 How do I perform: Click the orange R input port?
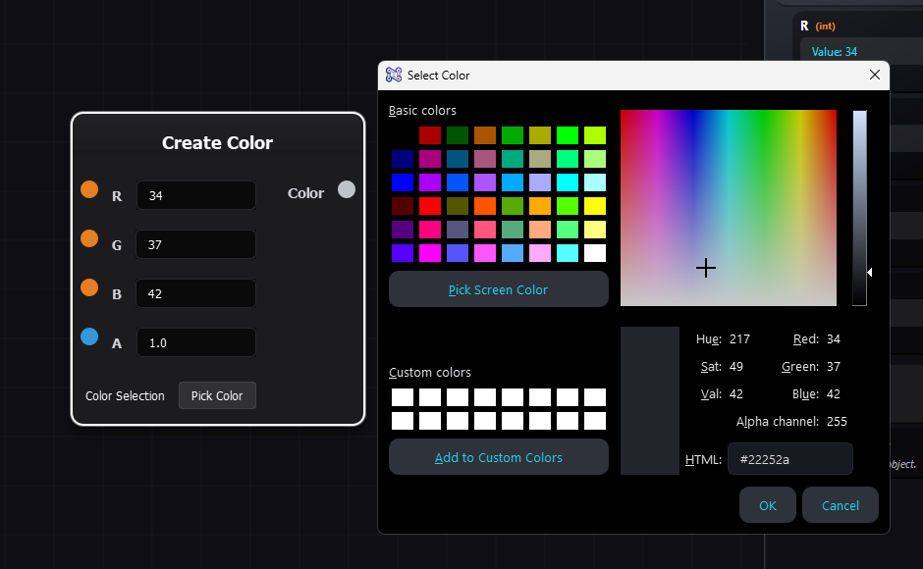tap(89, 189)
